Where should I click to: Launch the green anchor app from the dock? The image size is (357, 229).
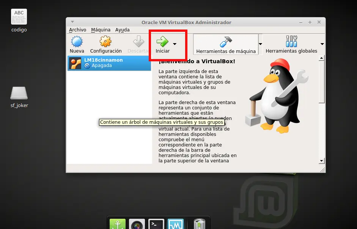pyautogui.click(x=117, y=224)
